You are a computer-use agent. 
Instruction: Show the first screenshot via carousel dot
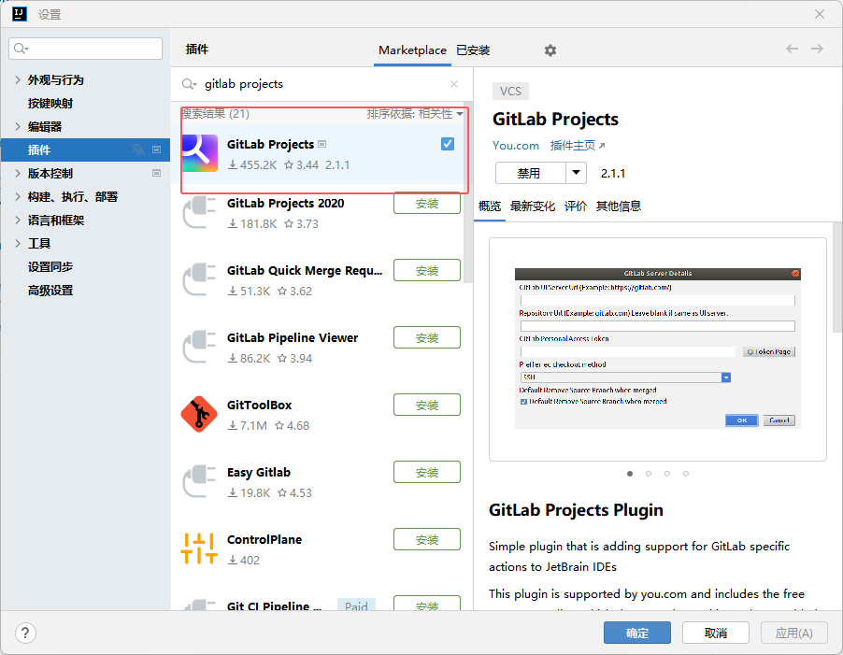(630, 474)
